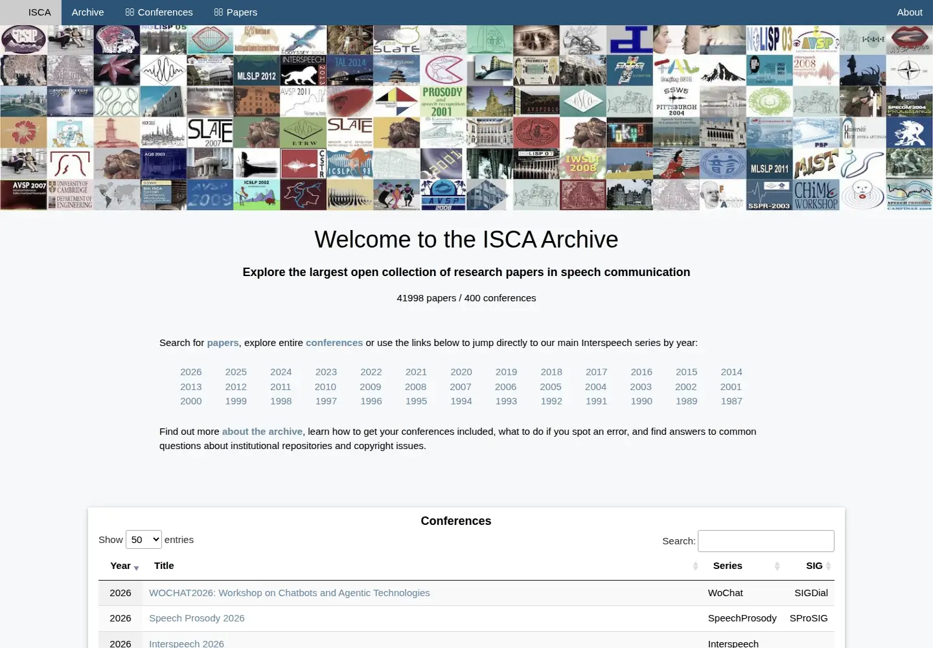Jump to Interspeech year 2001
Image resolution: width=933 pixels, height=648 pixels.
[x=731, y=387]
